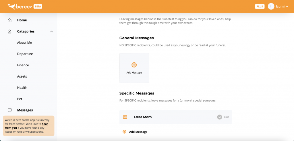
Task: Select Finance in the sidebar
Action: pos(23,65)
